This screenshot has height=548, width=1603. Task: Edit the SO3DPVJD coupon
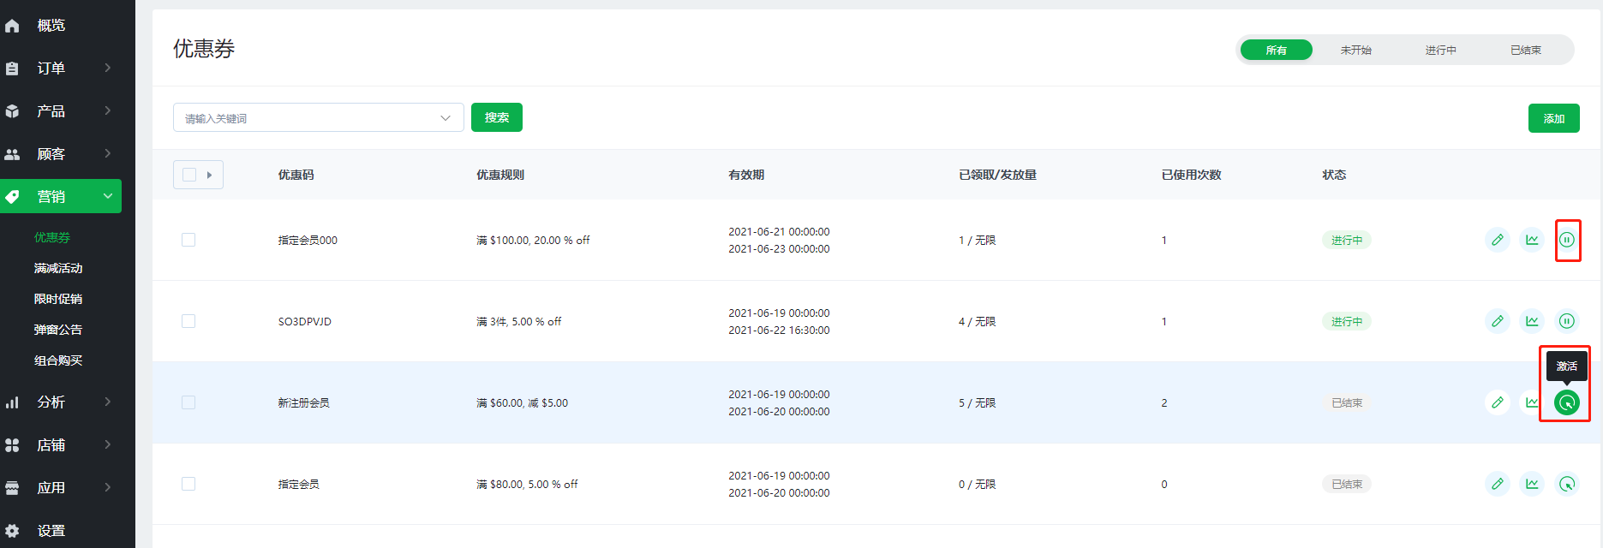(x=1497, y=321)
